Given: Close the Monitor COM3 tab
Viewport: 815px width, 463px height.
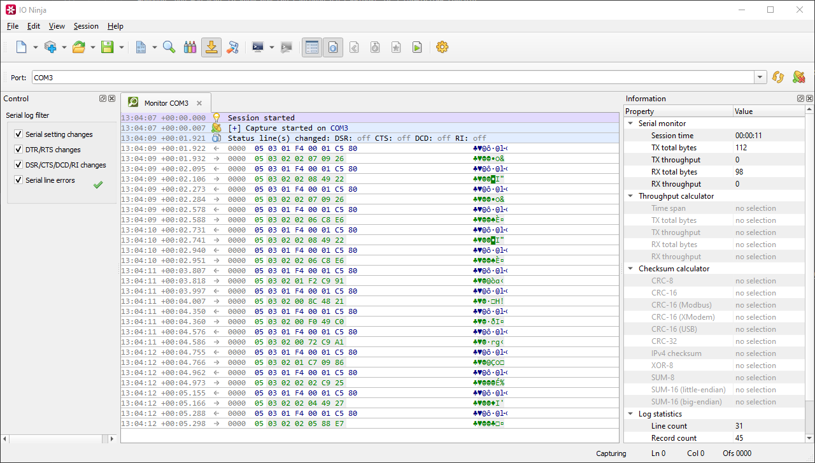Looking at the screenshot, I should (x=199, y=103).
